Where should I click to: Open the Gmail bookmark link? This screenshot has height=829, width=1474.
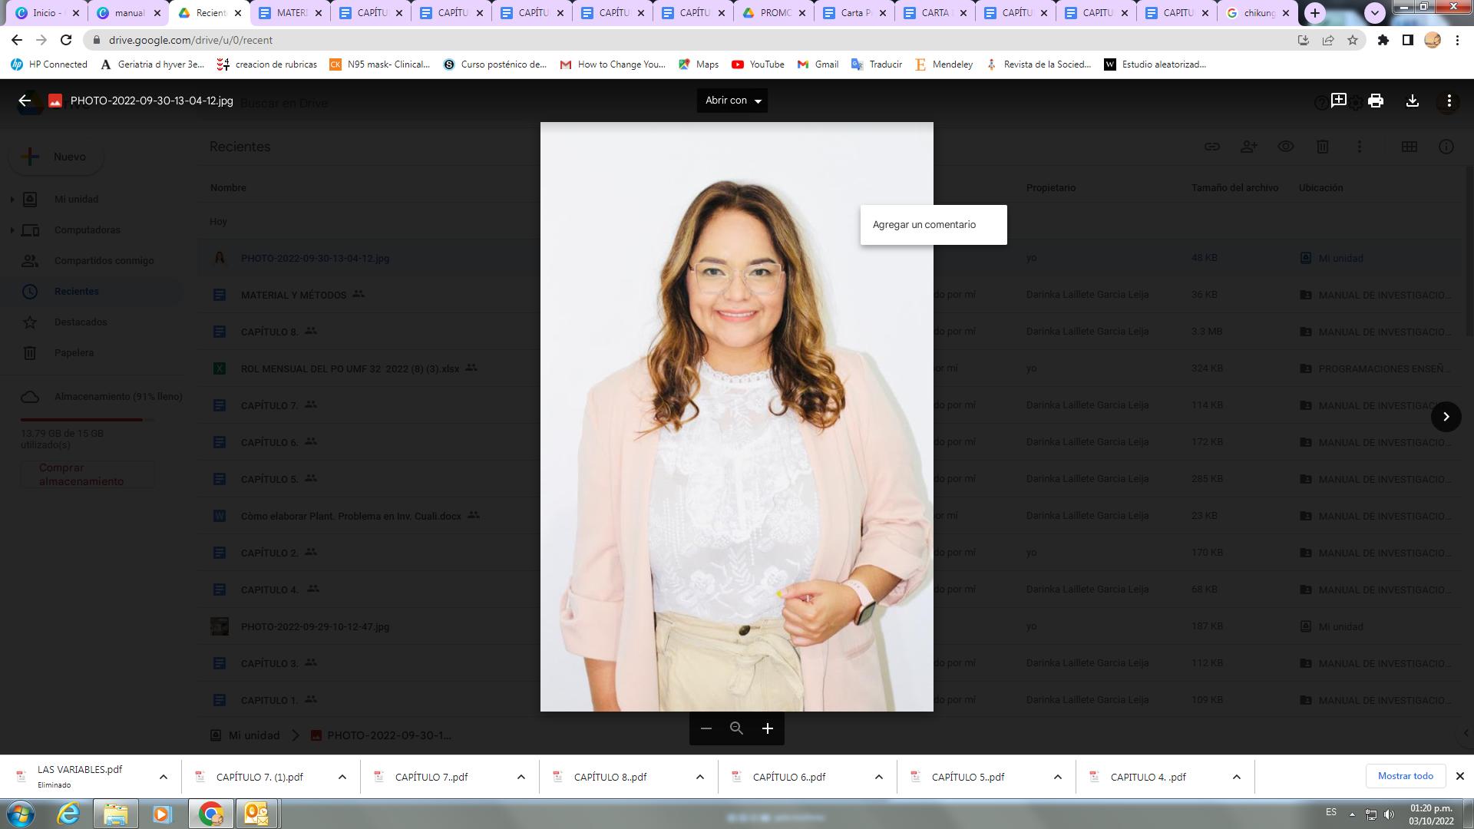[818, 64]
